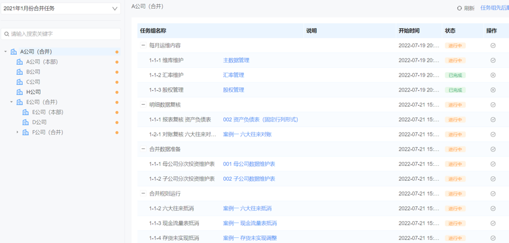Click the check icon in 每月运维内容 row
Viewport: 509px width, 243px height.
click(x=493, y=45)
